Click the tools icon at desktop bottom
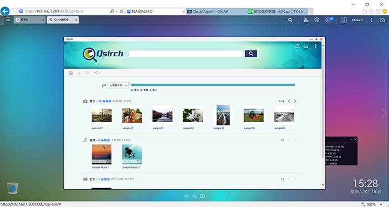The width and height of the screenshot is (389, 207). coord(194,196)
